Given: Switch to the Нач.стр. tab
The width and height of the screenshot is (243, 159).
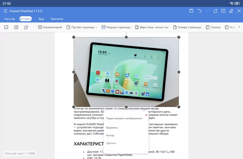Looking at the screenshot, I should pos(10,19).
